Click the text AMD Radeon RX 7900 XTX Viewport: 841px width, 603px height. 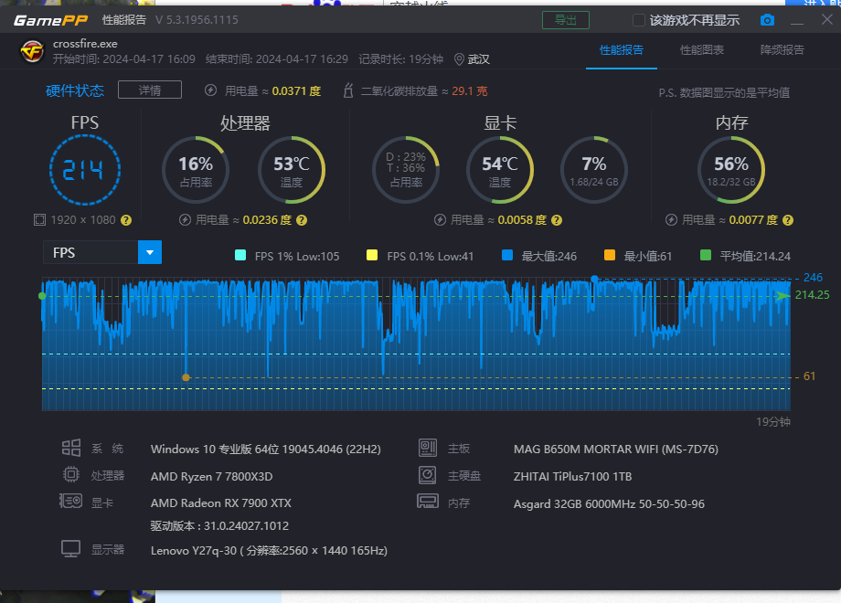221,503
